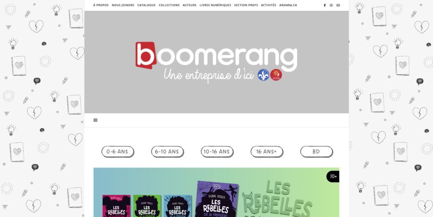
Task: Open the AUTEURS page
Action: [x=189, y=5]
